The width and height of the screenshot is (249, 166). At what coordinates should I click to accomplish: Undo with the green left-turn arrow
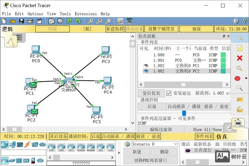[x=69, y=21]
